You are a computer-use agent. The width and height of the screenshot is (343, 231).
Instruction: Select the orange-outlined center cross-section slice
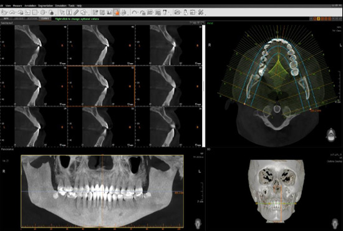point(101,86)
